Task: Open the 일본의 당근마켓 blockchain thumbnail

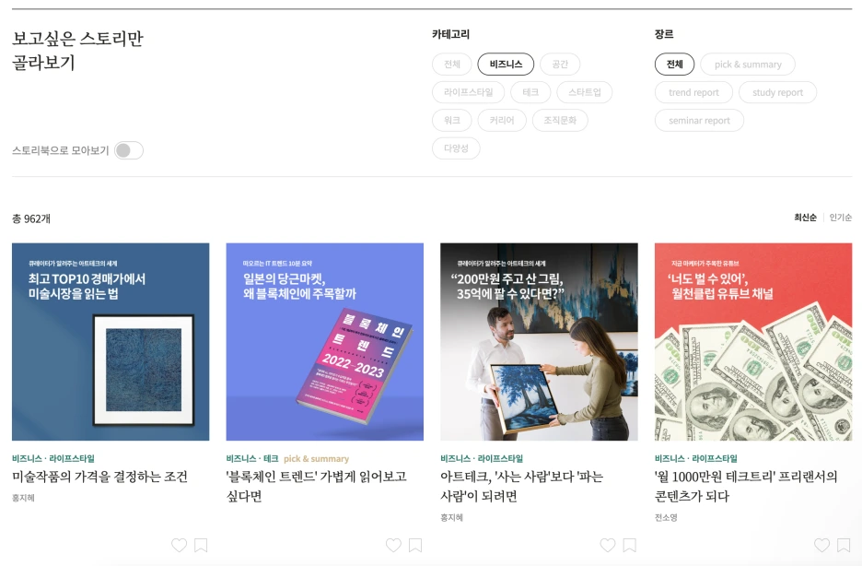Action: 325,342
